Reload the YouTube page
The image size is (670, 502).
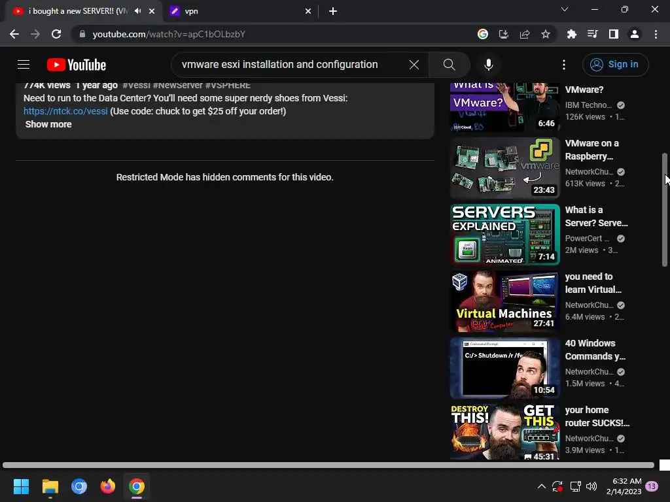56,34
